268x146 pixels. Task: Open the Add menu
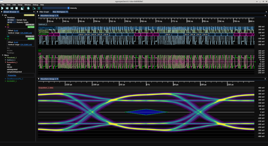pyautogui.click(x=14, y=5)
